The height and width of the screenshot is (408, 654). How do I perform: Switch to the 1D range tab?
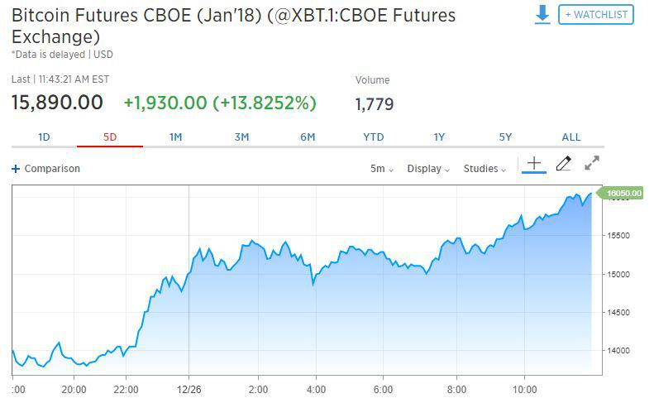pyautogui.click(x=44, y=137)
